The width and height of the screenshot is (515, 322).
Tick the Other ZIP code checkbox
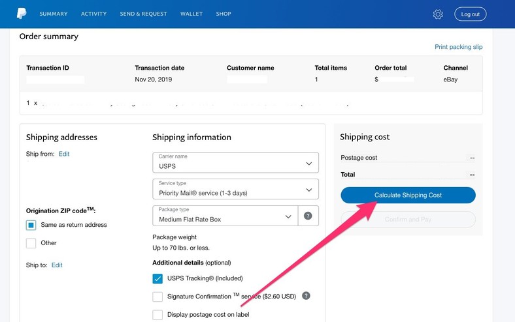(x=31, y=243)
